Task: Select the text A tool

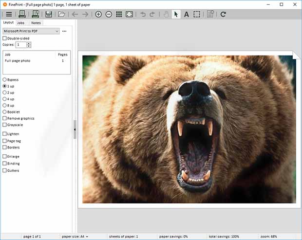Action: point(186,15)
